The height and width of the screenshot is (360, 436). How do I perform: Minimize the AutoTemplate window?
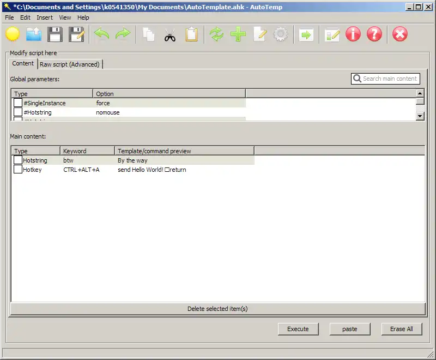[409, 7]
